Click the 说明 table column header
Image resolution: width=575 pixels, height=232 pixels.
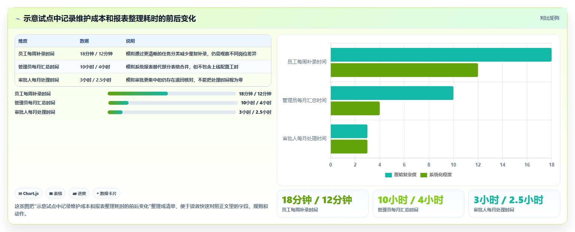point(130,41)
